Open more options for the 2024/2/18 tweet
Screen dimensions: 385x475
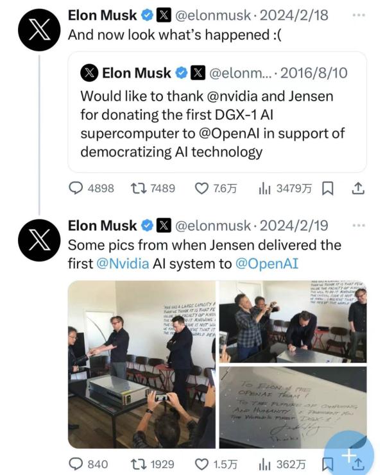[x=359, y=13]
